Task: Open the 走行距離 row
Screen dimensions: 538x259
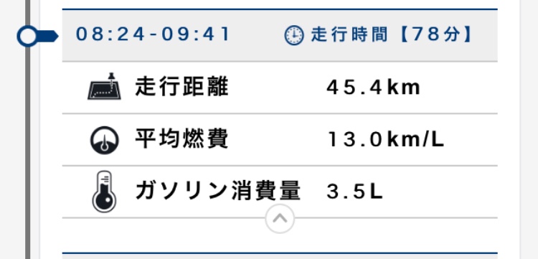Action: [280, 88]
